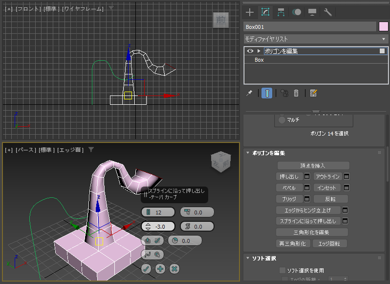Click the square icon right of ポリゴンを編集
Image resolution: width=390 pixels, height=284 pixels.
point(382,51)
